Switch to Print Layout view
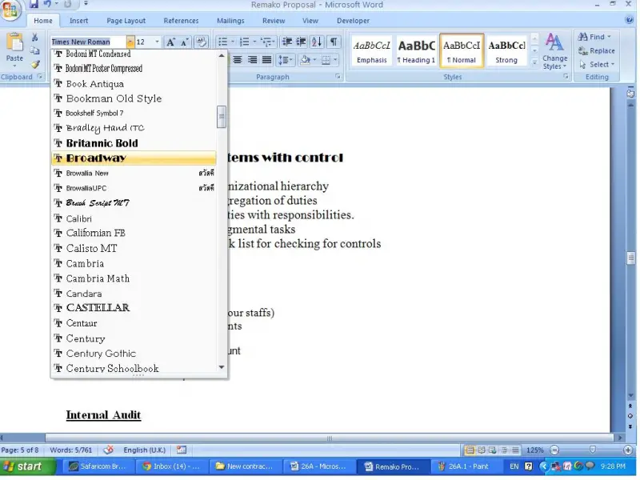640x480 pixels. point(470,450)
